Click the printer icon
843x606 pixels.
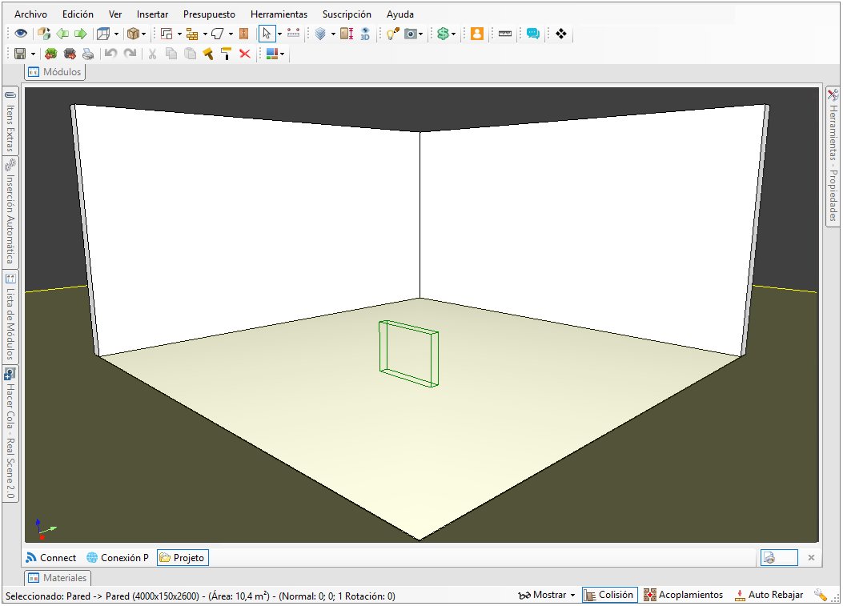[88, 54]
